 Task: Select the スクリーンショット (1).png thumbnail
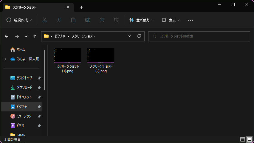click(67, 55)
